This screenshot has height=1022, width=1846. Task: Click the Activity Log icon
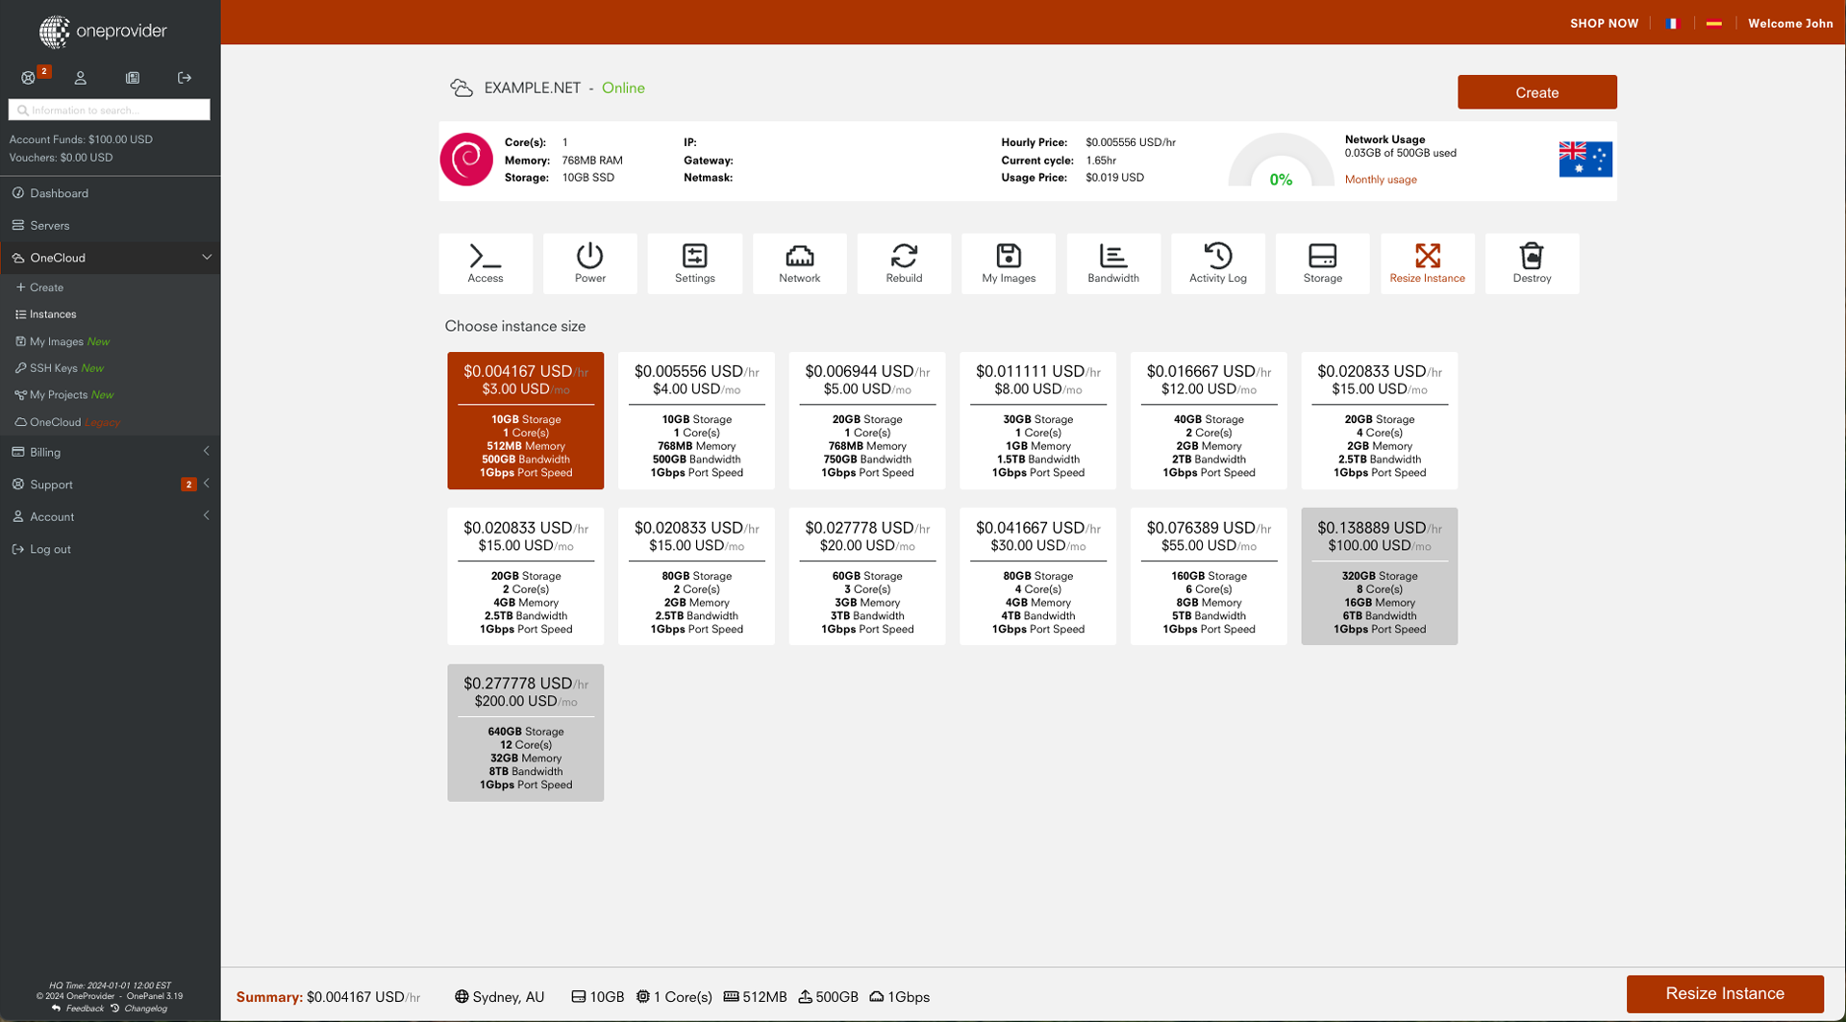1217,262
